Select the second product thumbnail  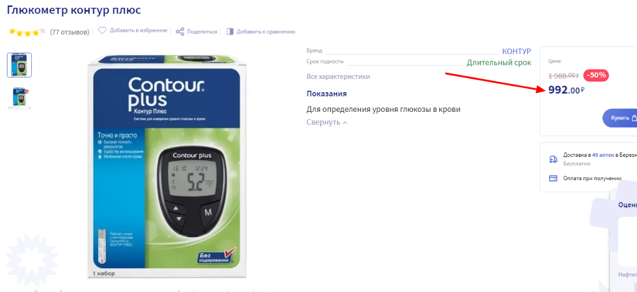[19, 99]
